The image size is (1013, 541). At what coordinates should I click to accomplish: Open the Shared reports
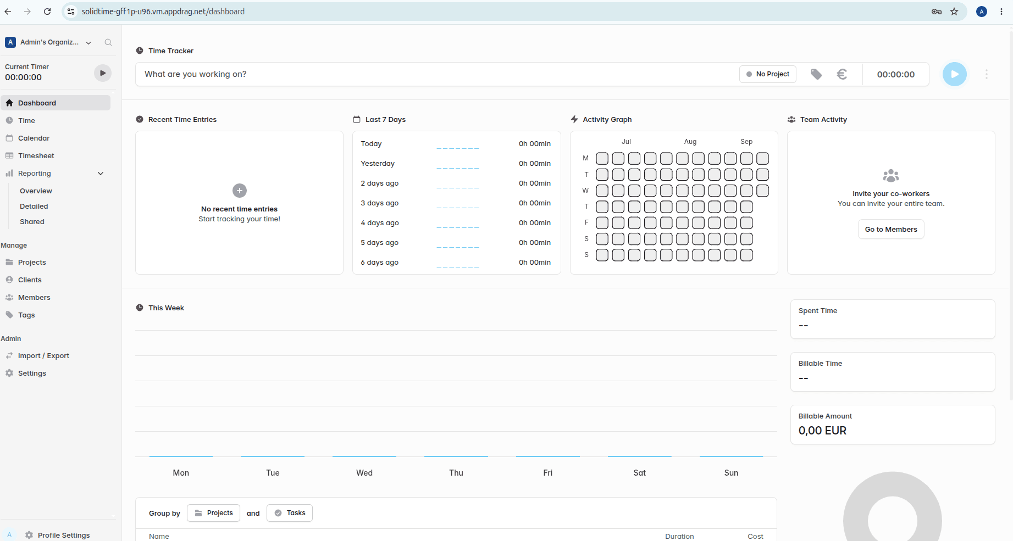32,221
